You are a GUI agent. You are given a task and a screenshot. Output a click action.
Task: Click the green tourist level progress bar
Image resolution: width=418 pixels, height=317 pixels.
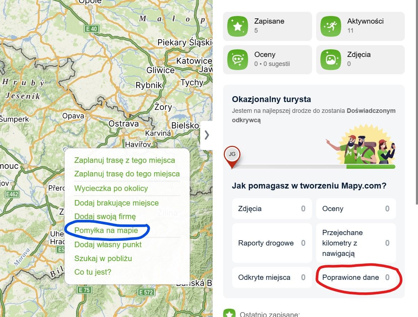(x=370, y=167)
